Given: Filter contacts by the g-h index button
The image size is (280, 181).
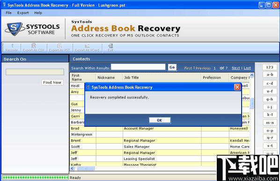Looking at the screenshot, I should [x=270, y=99].
